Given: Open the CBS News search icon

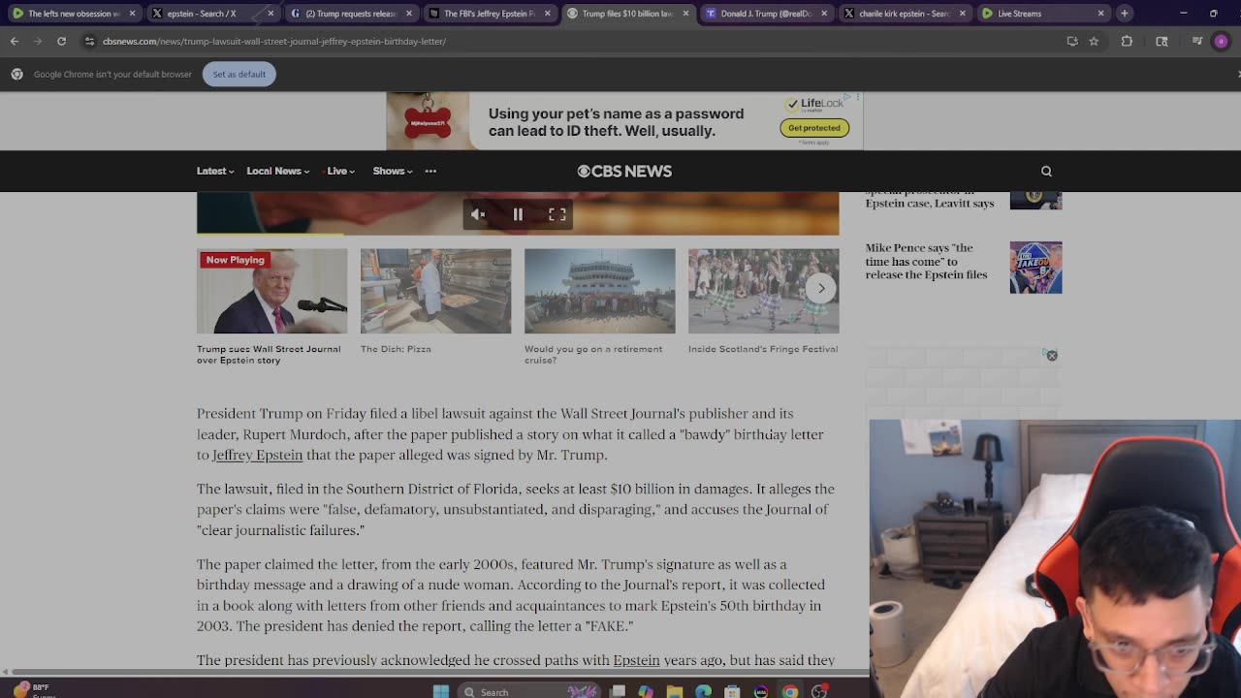Looking at the screenshot, I should 1046,171.
